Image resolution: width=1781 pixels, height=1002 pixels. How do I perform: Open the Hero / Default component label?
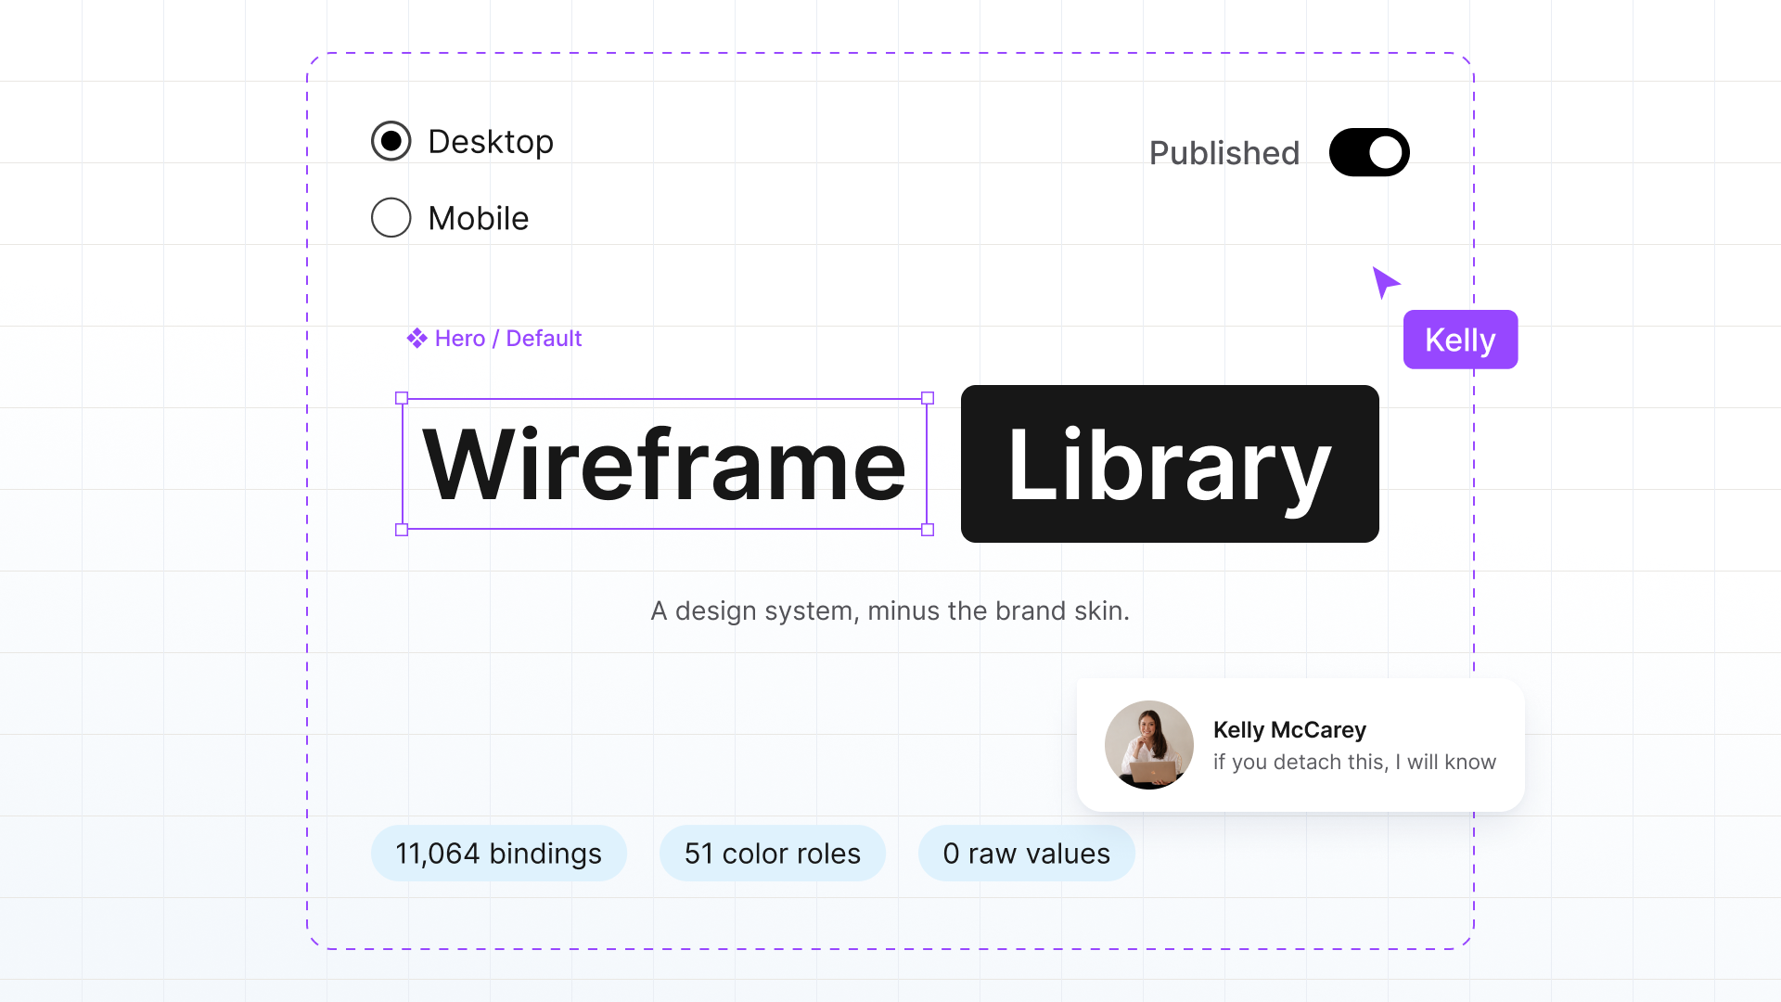pyautogui.click(x=508, y=339)
